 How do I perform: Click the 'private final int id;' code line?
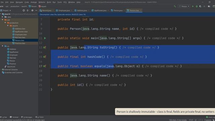[76, 19]
